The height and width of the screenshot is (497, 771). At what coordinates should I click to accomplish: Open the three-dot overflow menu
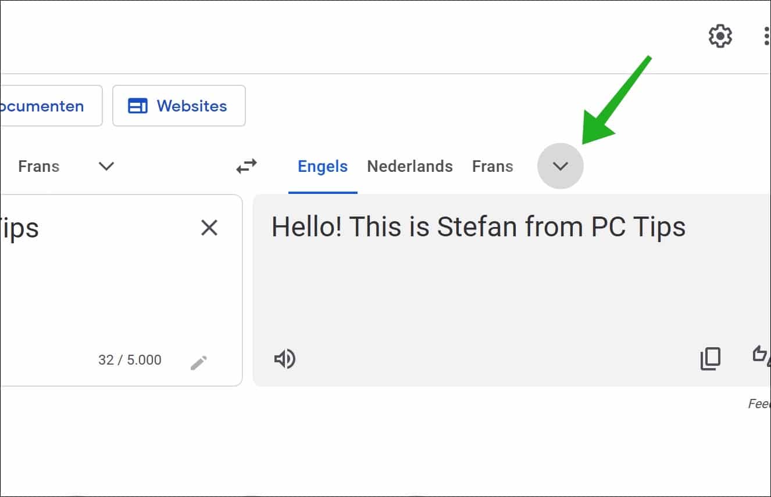click(x=766, y=35)
